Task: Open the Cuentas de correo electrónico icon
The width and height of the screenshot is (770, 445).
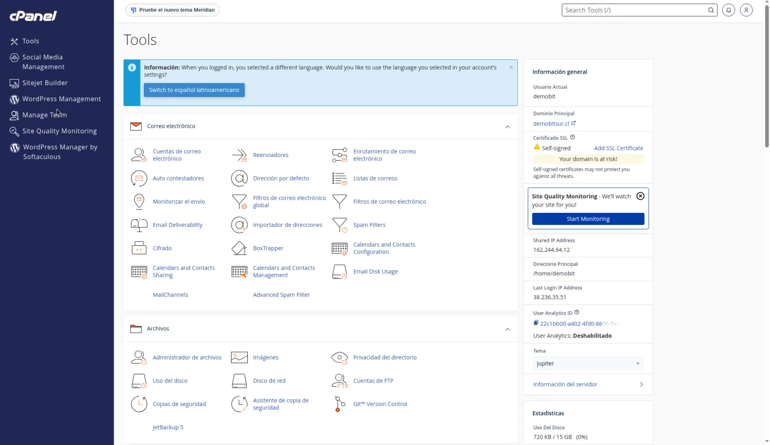Action: tap(139, 155)
